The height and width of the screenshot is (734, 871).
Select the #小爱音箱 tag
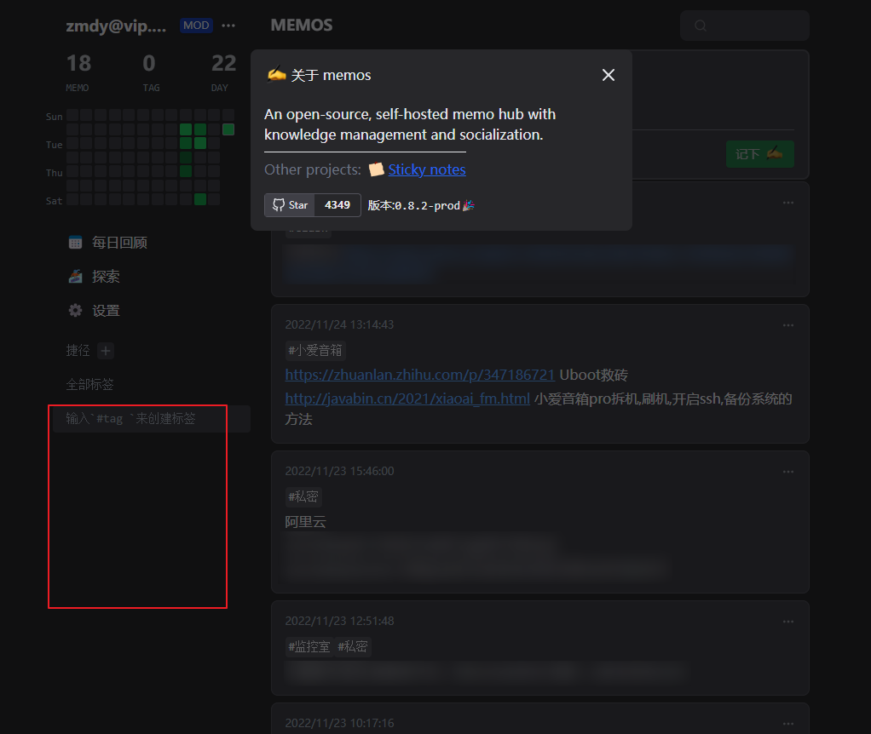tap(315, 350)
